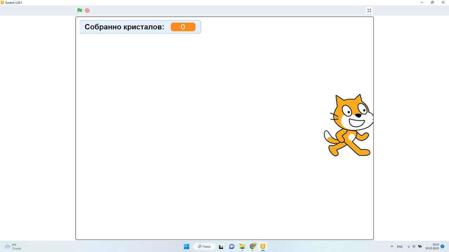Screen dimensions: 449x252
Task: Click the Scratch icon in the title bar
Action: coord(2,2)
